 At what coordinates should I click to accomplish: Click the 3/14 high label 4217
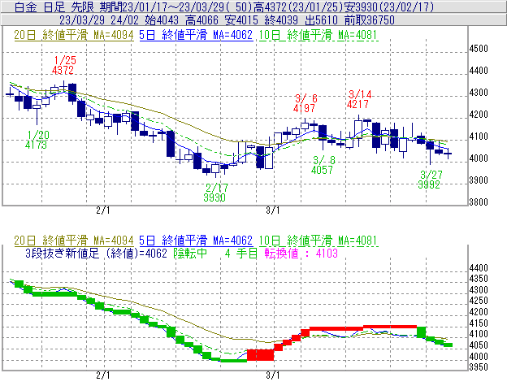click(357, 104)
